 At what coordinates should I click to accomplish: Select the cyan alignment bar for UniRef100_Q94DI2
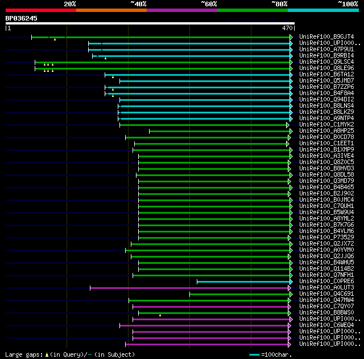205,100
